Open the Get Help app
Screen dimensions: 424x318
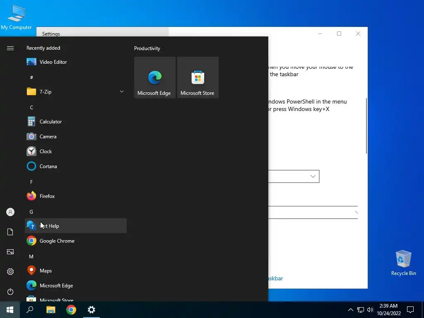(76, 226)
